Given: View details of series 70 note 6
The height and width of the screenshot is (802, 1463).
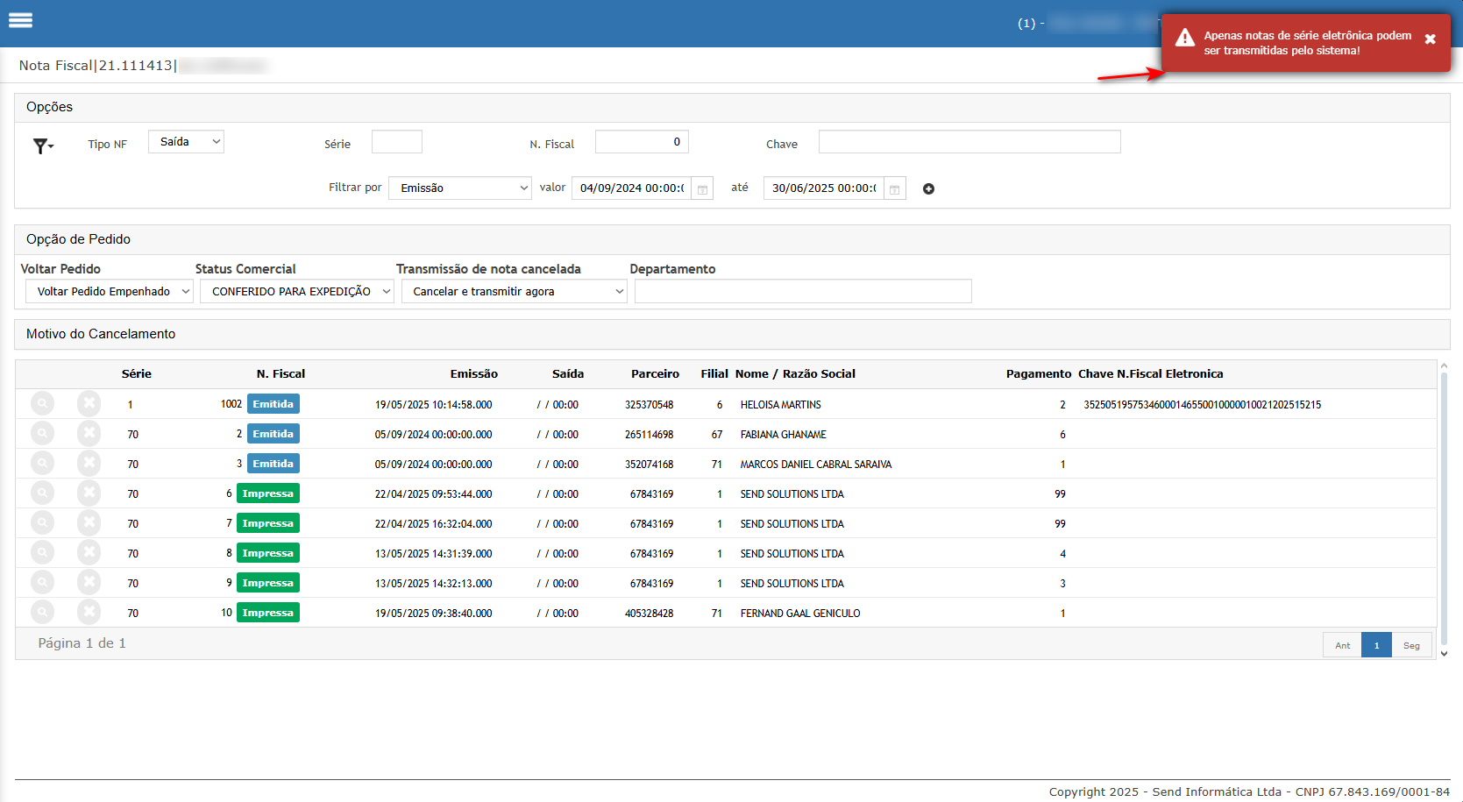Looking at the screenshot, I should (42, 493).
